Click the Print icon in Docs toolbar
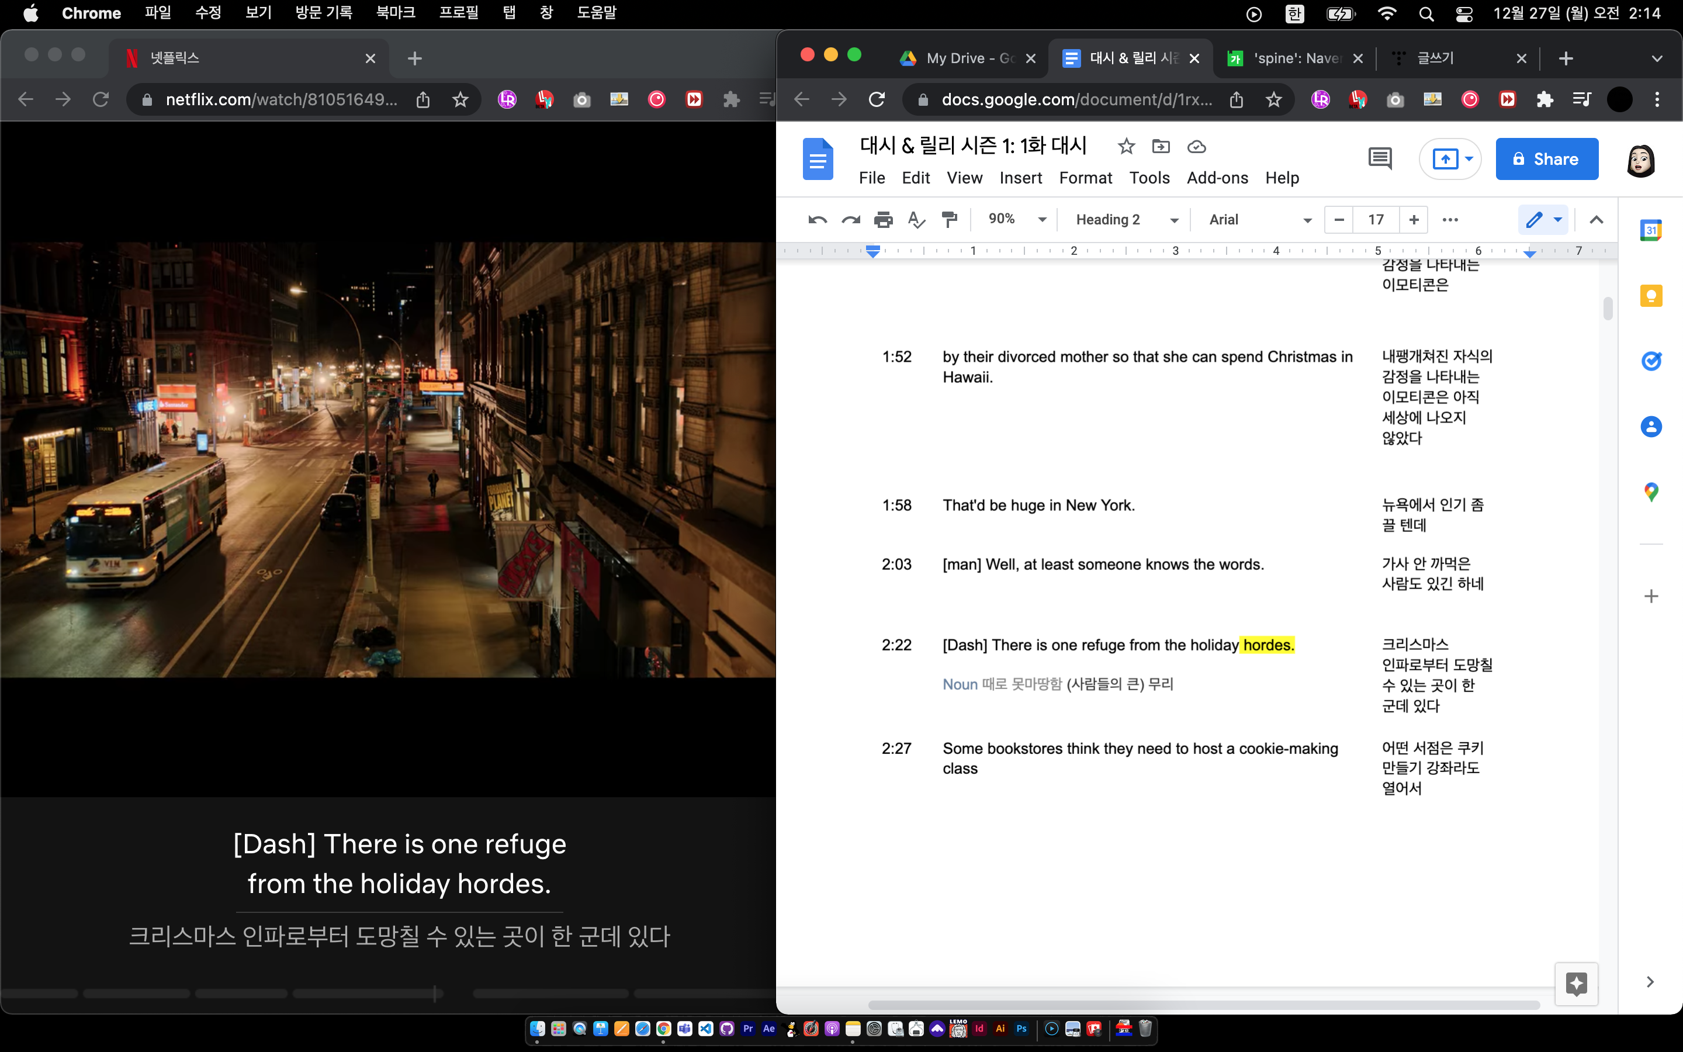 pos(882,220)
